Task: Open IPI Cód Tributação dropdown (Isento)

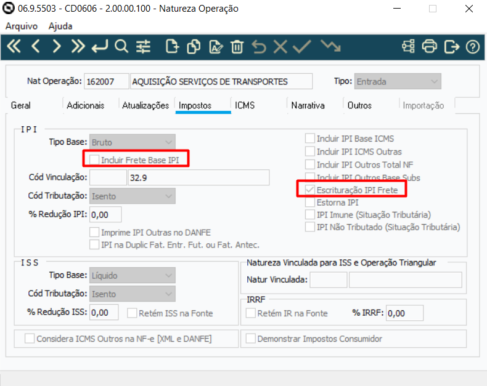Action: [x=133, y=196]
